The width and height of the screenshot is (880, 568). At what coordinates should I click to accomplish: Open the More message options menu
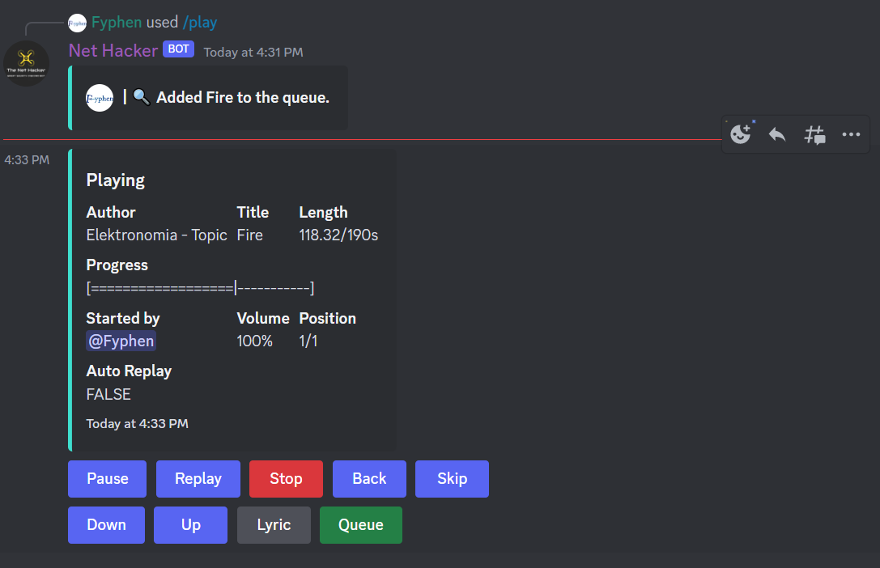pos(851,134)
